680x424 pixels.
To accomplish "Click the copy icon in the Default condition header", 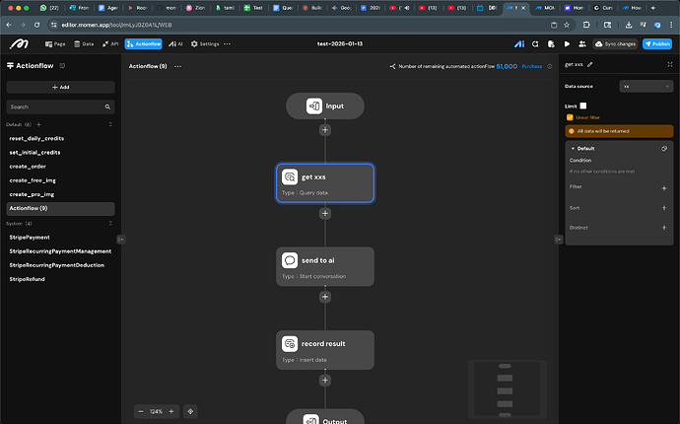I will coord(664,148).
